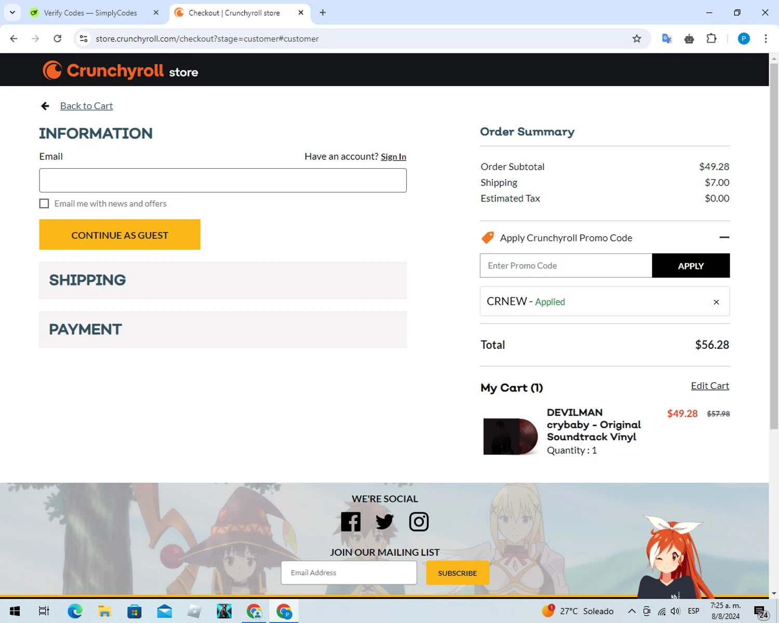Open the Chrome profile P avatar
This screenshot has height=623, width=779.
pos(744,38)
